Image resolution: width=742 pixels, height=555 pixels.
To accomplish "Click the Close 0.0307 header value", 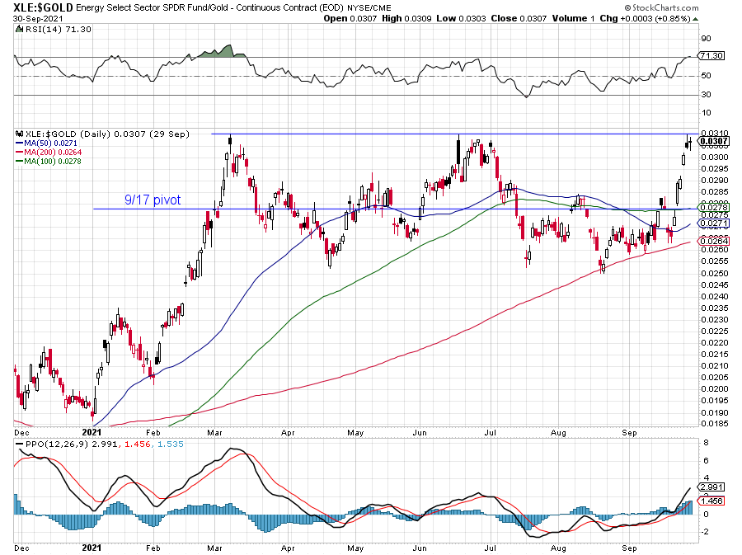I will coord(519,19).
